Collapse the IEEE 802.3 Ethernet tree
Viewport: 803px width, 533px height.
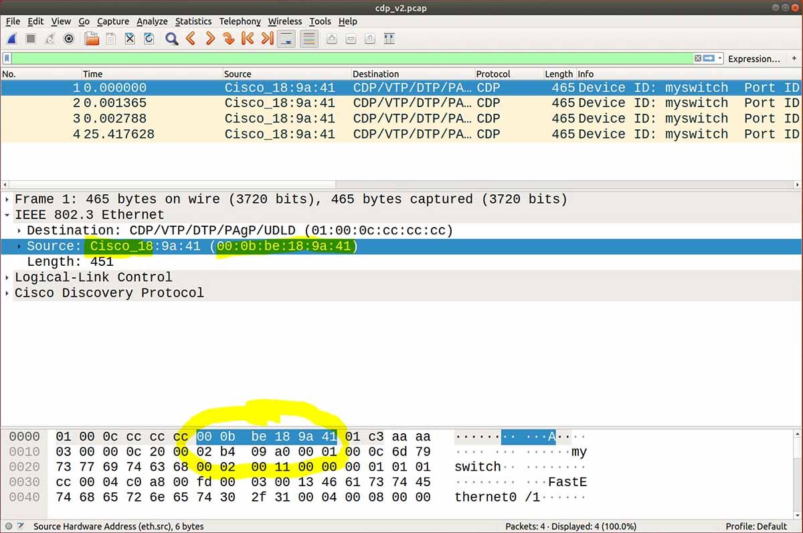tap(7, 214)
